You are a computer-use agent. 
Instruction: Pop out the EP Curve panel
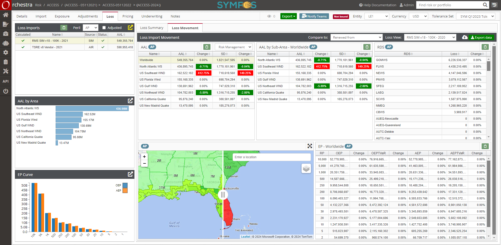click(x=130, y=174)
